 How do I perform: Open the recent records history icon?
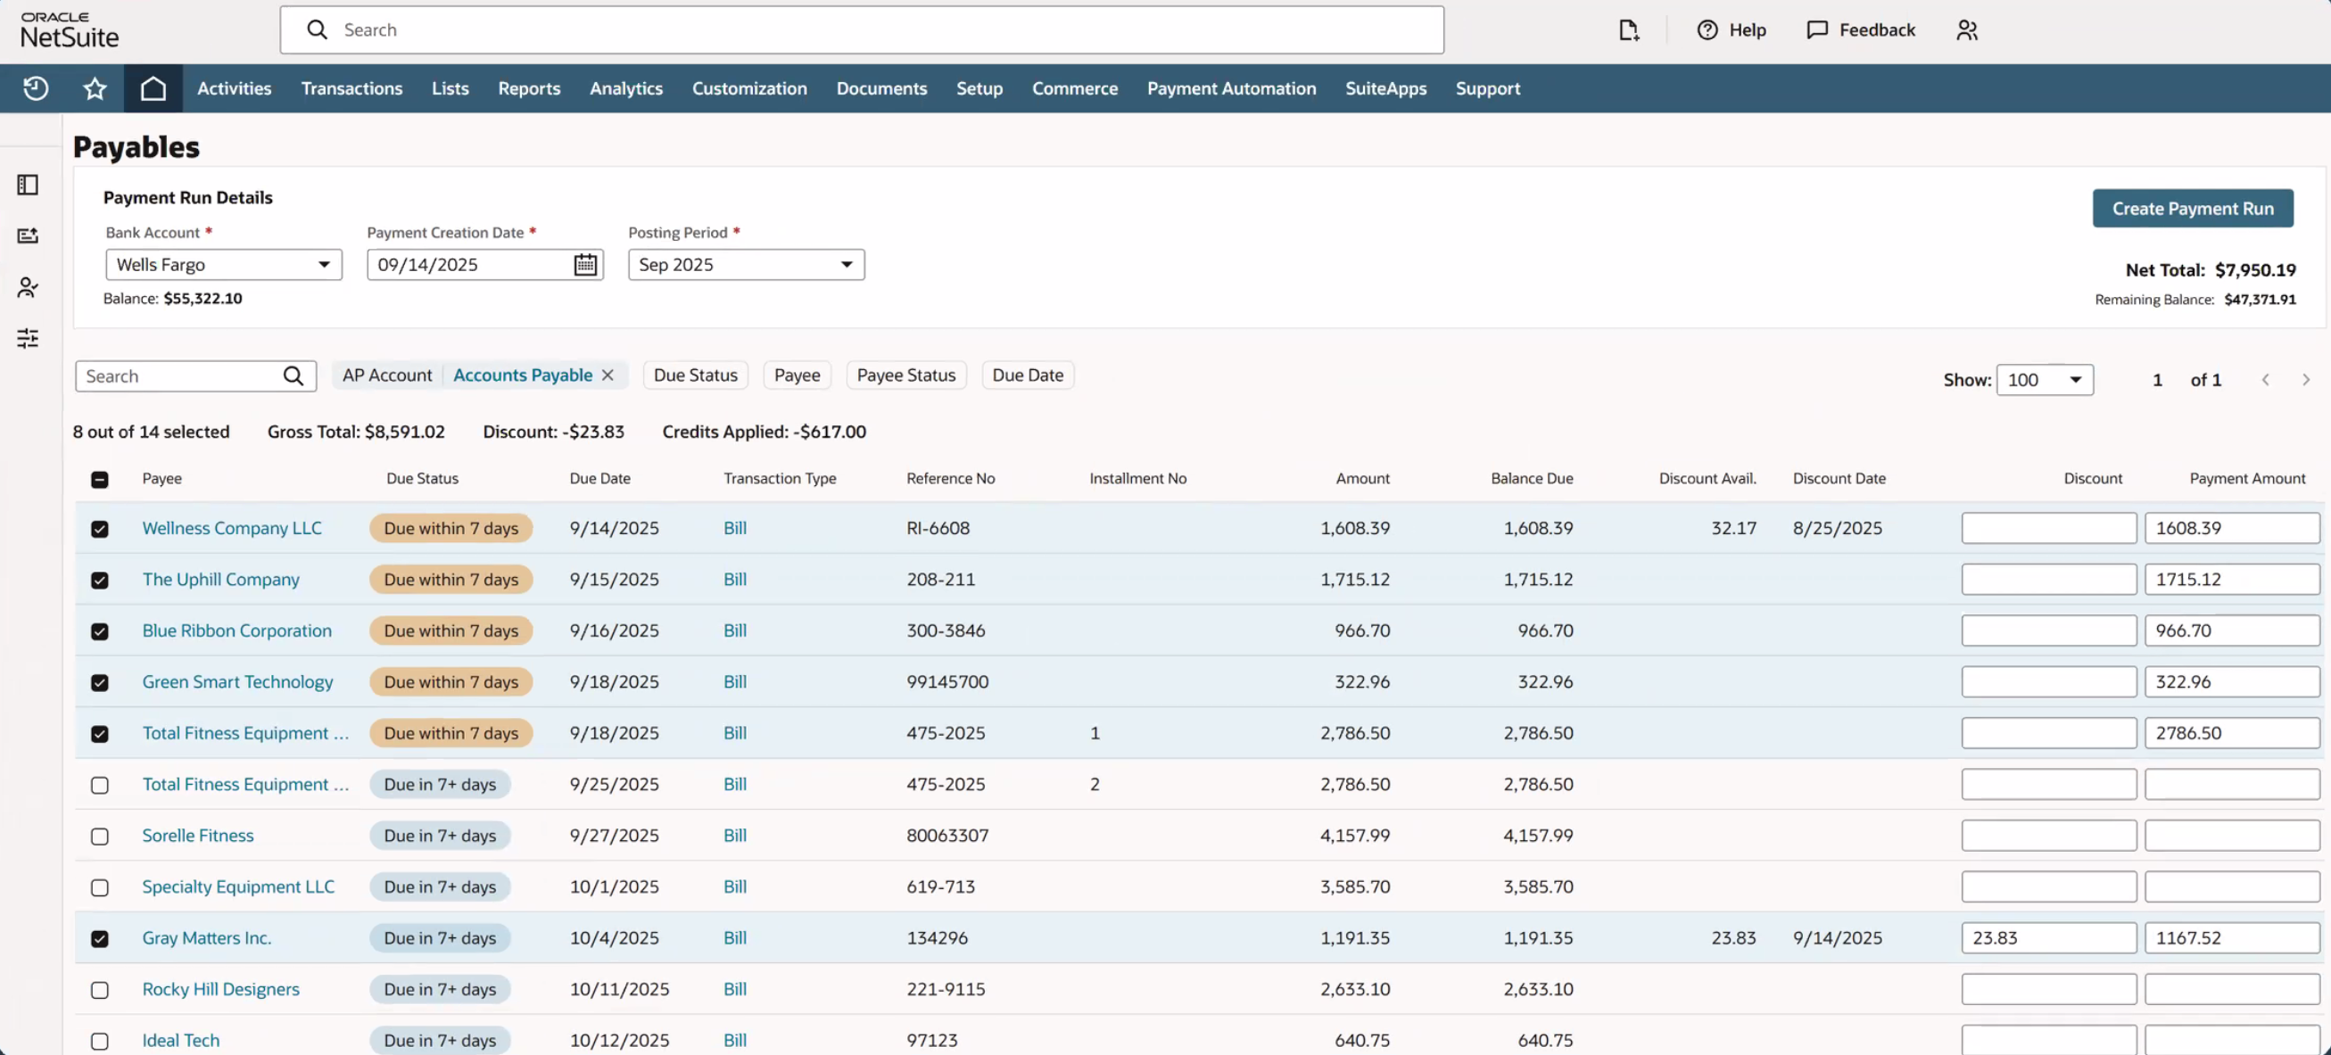pyautogui.click(x=36, y=87)
